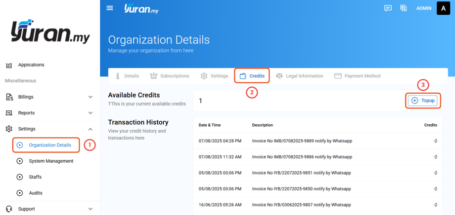Switch to Legal Information tab
Screen dimensions: 455x215
coord(299,76)
